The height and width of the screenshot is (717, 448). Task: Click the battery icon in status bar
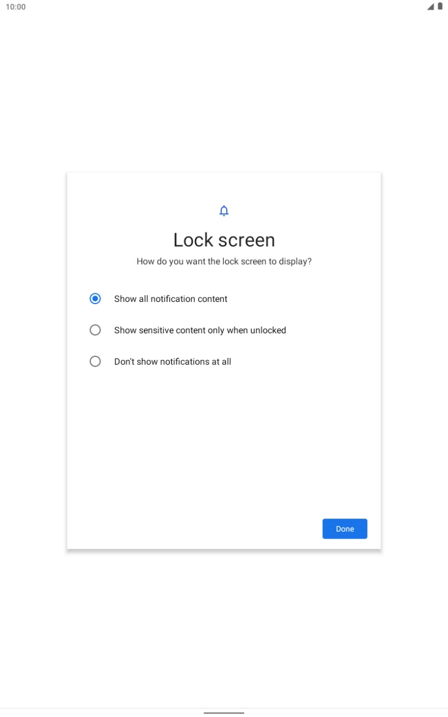coord(441,6)
